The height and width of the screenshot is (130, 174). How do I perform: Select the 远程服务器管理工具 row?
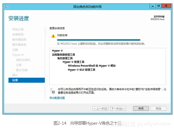tap(63, 55)
